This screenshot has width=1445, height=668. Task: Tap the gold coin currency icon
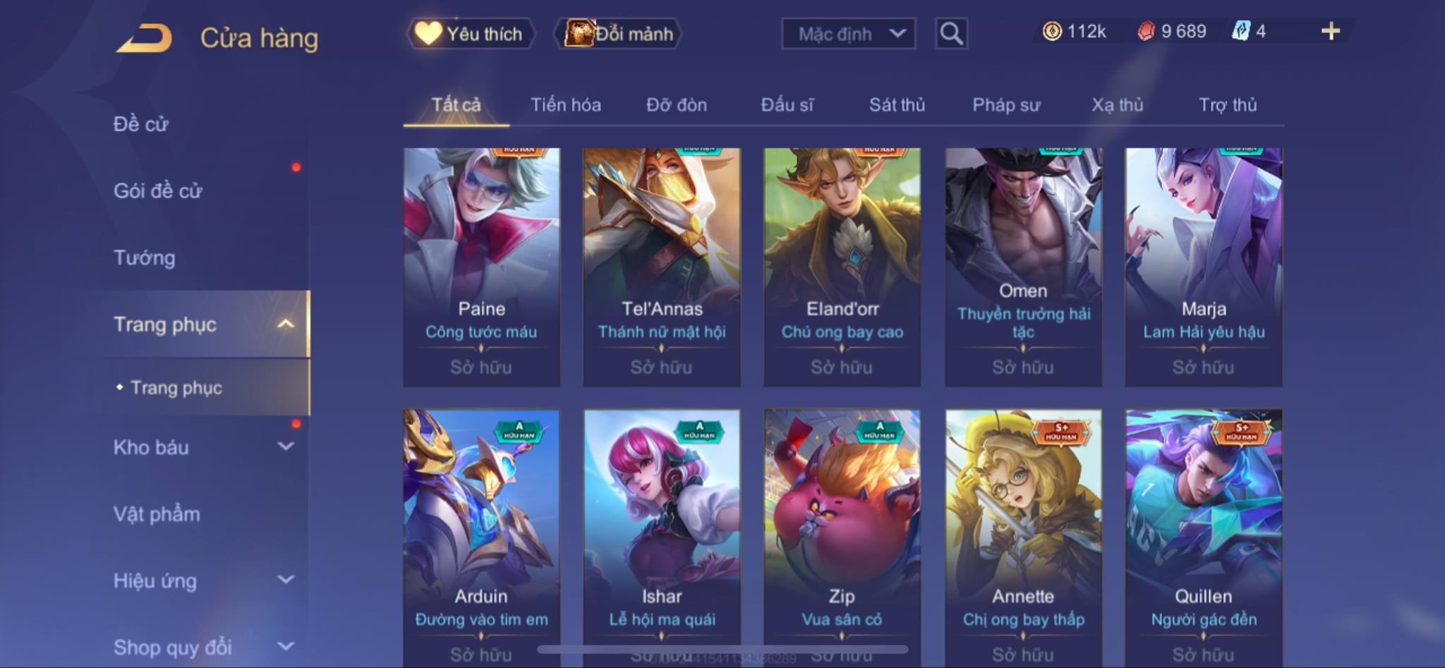(x=1052, y=31)
